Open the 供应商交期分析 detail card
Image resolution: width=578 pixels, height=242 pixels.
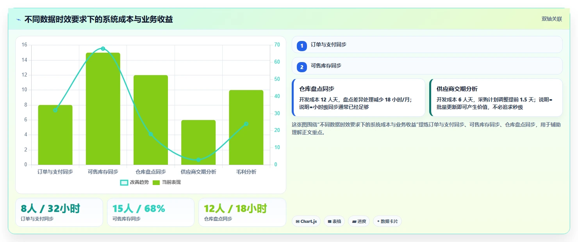coord(496,98)
